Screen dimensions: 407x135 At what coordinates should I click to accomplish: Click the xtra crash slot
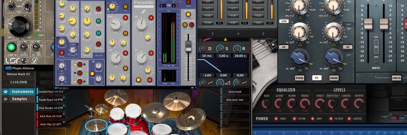coord(235,92)
